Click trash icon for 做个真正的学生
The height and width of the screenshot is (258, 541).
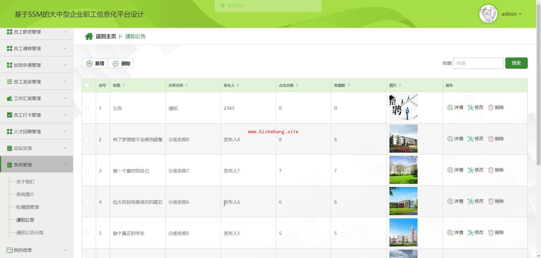point(491,233)
